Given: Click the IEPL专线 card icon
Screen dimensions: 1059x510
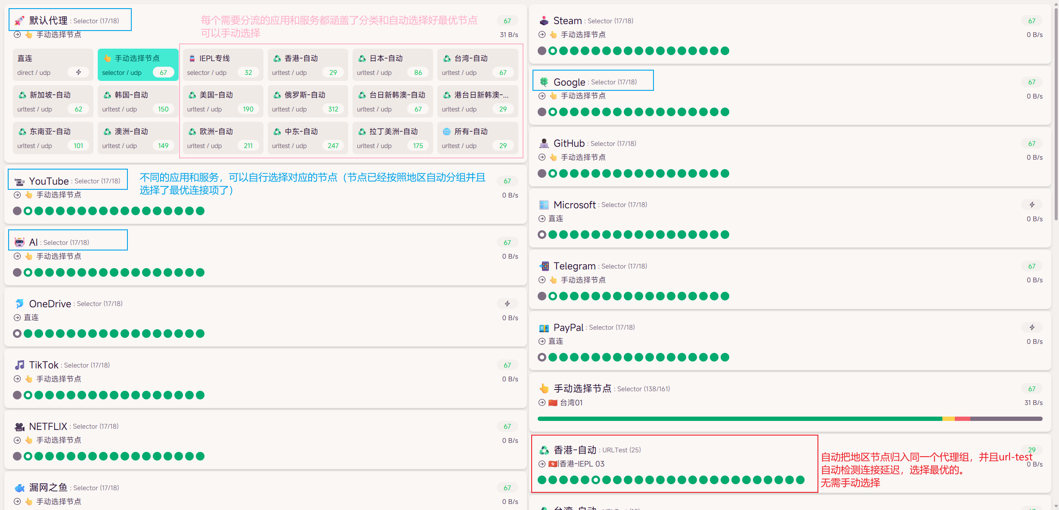Looking at the screenshot, I should (192, 58).
